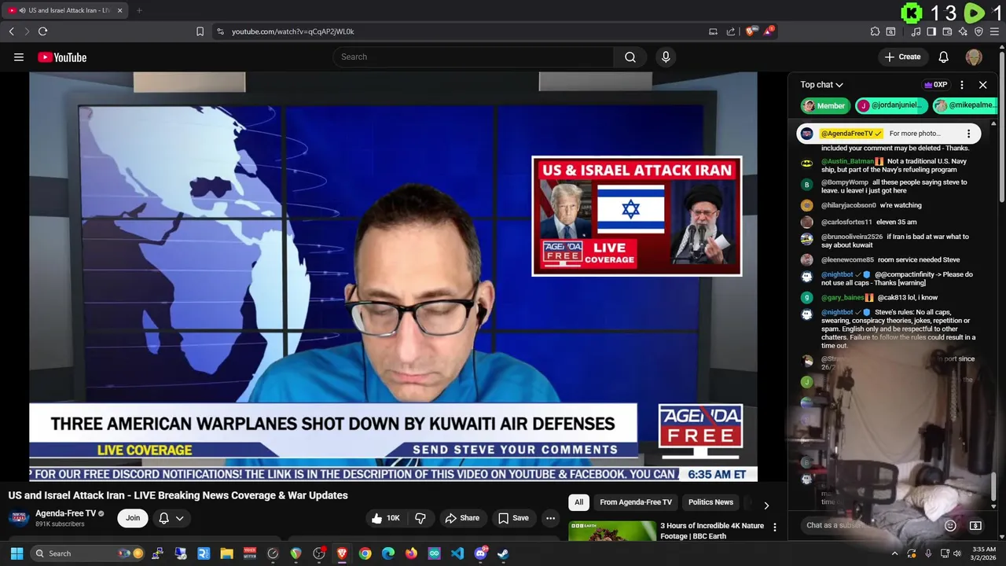Open Super Chat dollar icon

pyautogui.click(x=975, y=525)
